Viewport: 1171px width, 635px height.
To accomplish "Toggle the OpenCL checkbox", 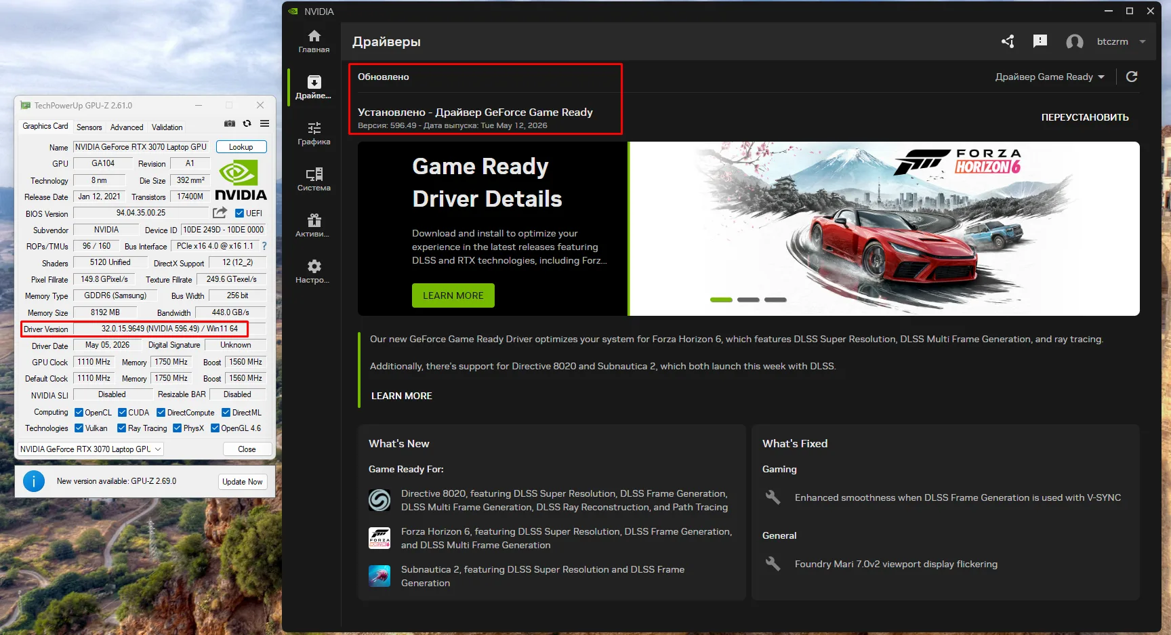I will [x=79, y=412].
